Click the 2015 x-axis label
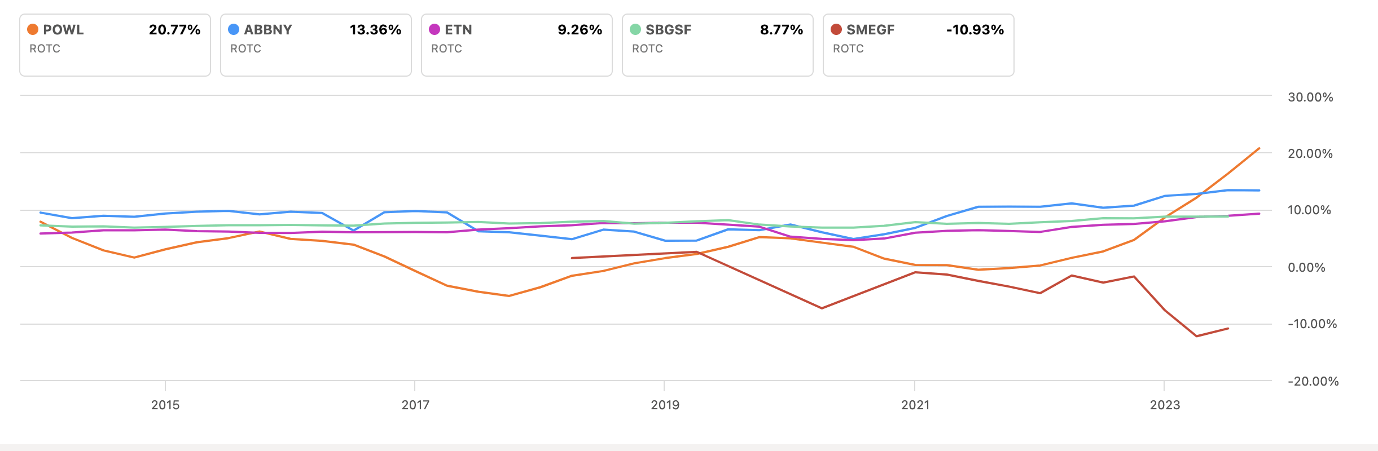This screenshot has height=451, width=1378. click(165, 405)
